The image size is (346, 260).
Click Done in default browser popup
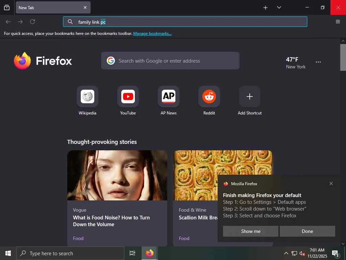tap(307, 231)
